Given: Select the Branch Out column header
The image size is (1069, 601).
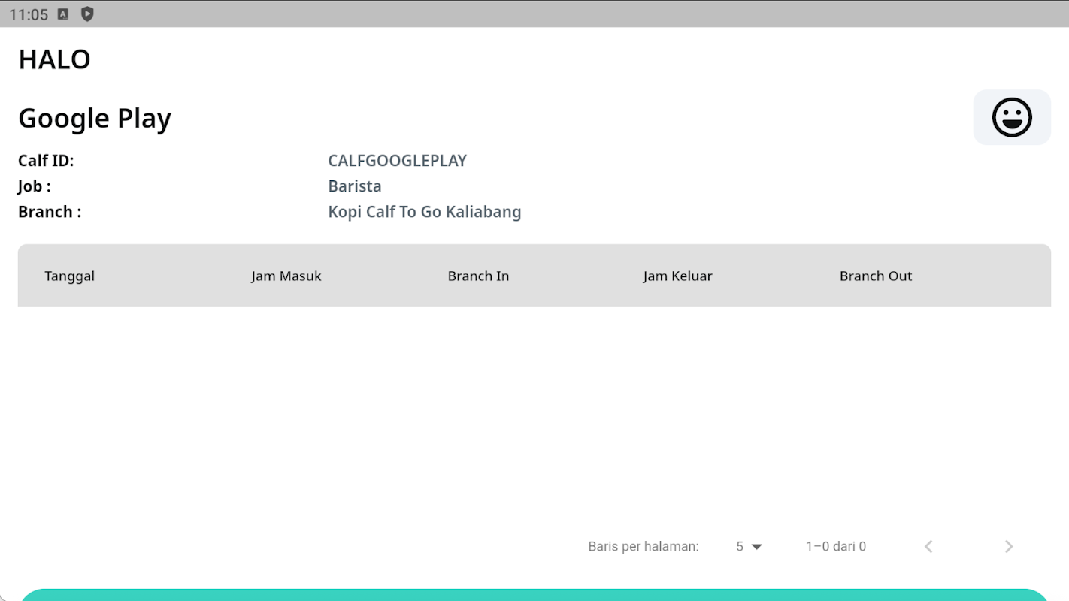Looking at the screenshot, I should (x=876, y=276).
